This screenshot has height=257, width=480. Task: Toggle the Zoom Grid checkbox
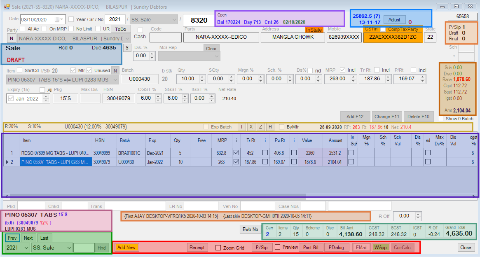[x=218, y=248]
